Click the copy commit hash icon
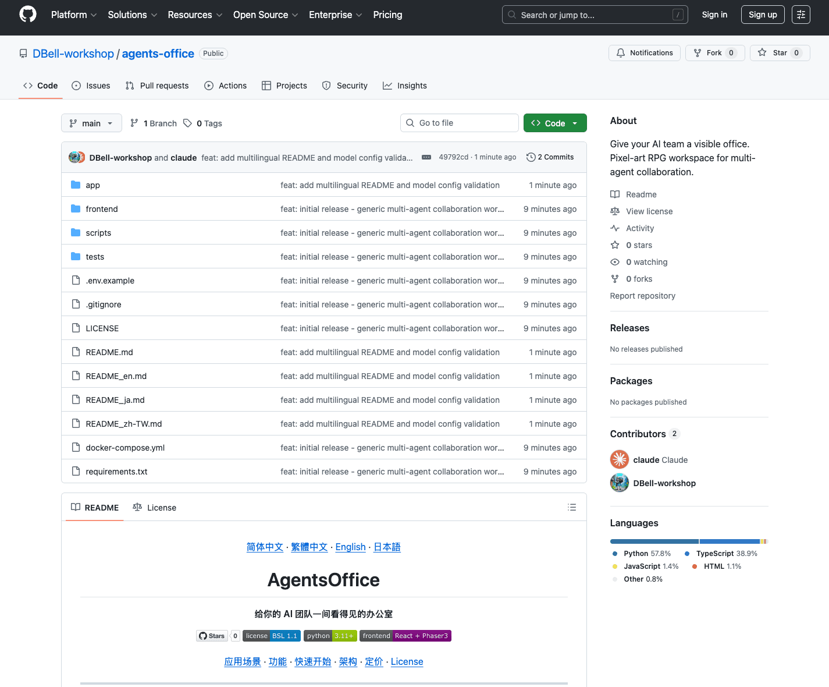 pyautogui.click(x=426, y=157)
